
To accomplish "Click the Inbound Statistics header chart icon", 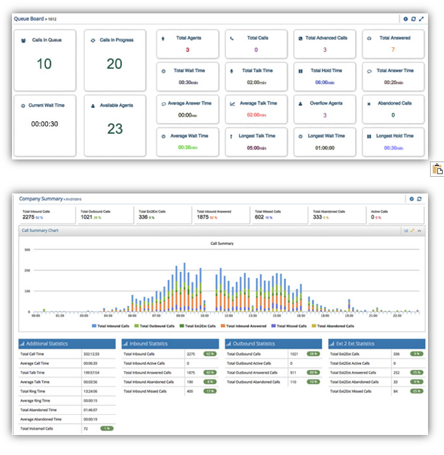I will tap(125, 344).
